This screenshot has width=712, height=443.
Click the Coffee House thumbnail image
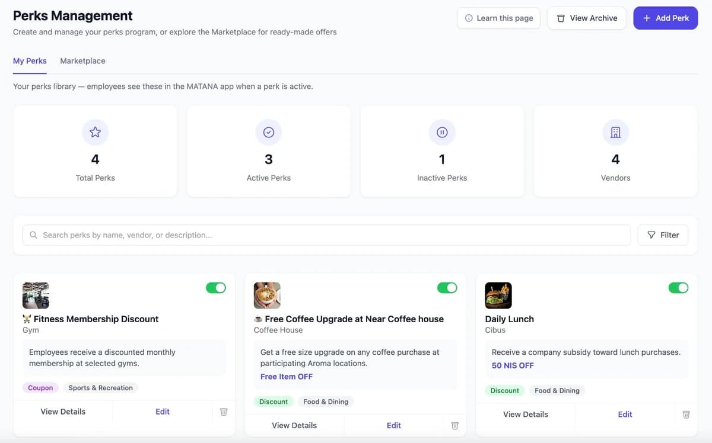pyautogui.click(x=267, y=296)
